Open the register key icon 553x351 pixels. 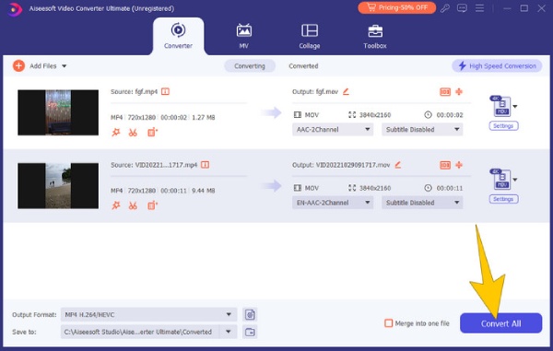pyautogui.click(x=445, y=7)
